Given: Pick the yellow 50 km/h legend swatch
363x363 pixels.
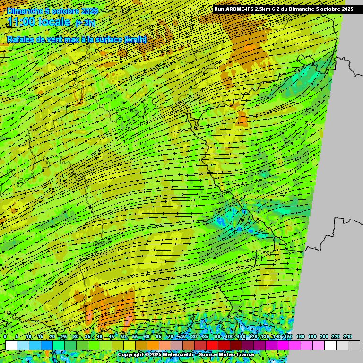Looking at the screenshot, I should pos(130,346).
